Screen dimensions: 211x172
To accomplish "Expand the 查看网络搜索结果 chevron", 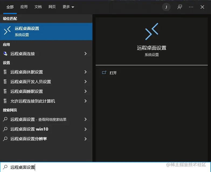I will [x=86, y=119].
